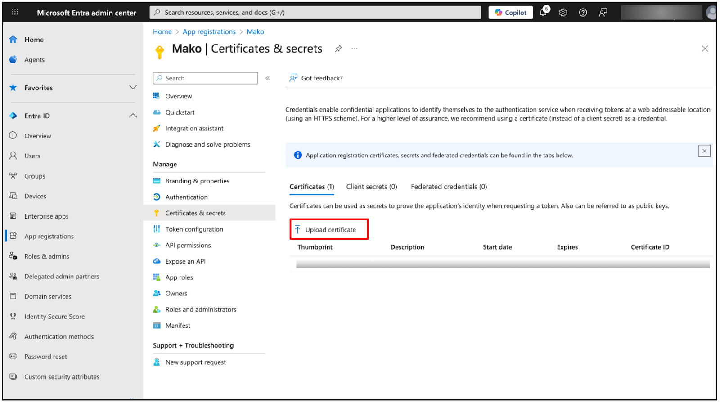The height and width of the screenshot is (402, 720).
Task: Click the Start date column header
Action: tap(497, 247)
